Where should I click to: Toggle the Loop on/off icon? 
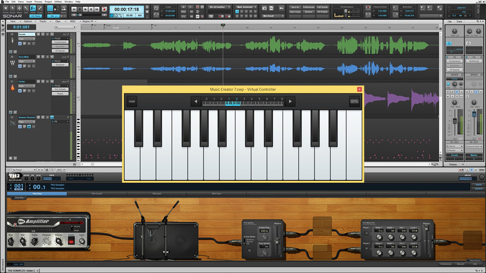tap(156, 8)
